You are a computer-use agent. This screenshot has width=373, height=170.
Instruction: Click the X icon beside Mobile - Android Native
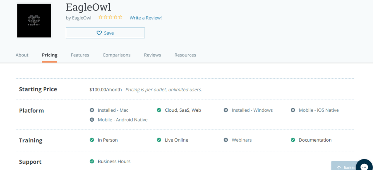point(92,120)
